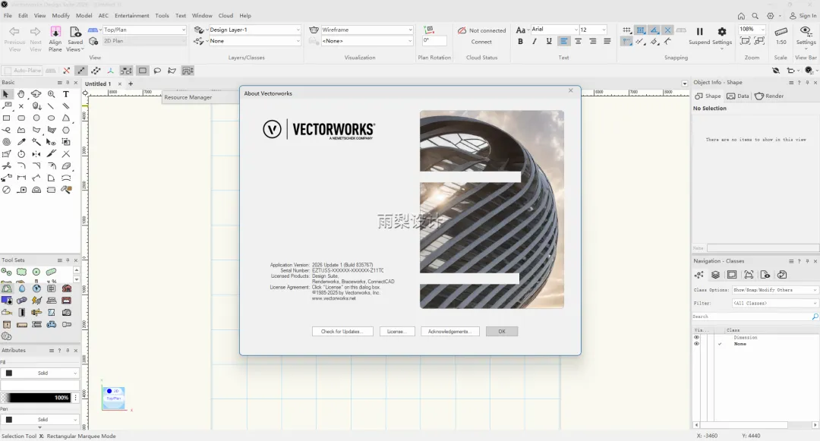The image size is (820, 441).
Task: Click Connect under Cloud Status
Action: pos(481,42)
